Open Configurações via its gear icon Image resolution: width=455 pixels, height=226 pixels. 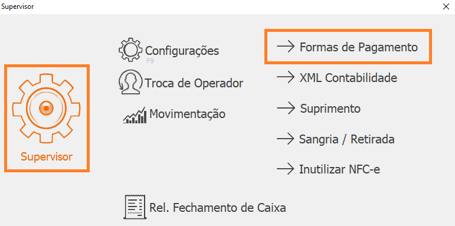[130, 50]
